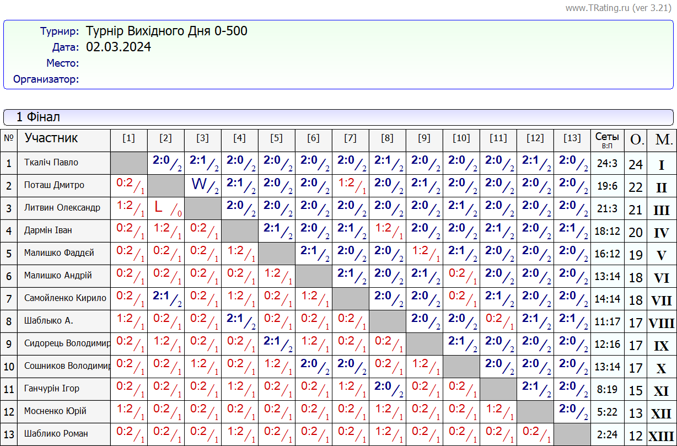Open player Поташ Дмитро
The width and height of the screenshot is (677, 446).
click(x=54, y=185)
